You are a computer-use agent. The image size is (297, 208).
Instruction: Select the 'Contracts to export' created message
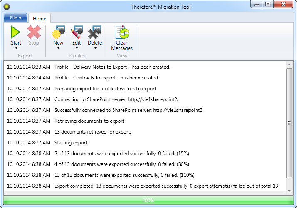tap(107, 78)
